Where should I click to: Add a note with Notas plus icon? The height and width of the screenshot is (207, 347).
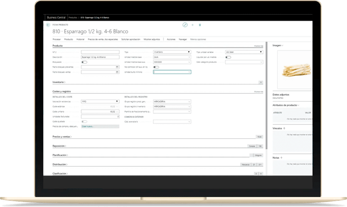point(281,158)
